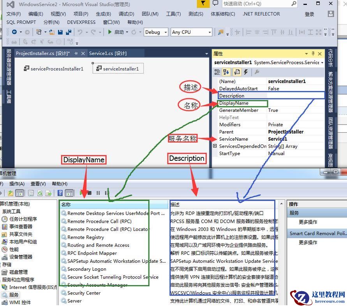The width and height of the screenshot is (347, 306).
Task: Click the Properties page icon in Properties panel
Action: (237, 72)
